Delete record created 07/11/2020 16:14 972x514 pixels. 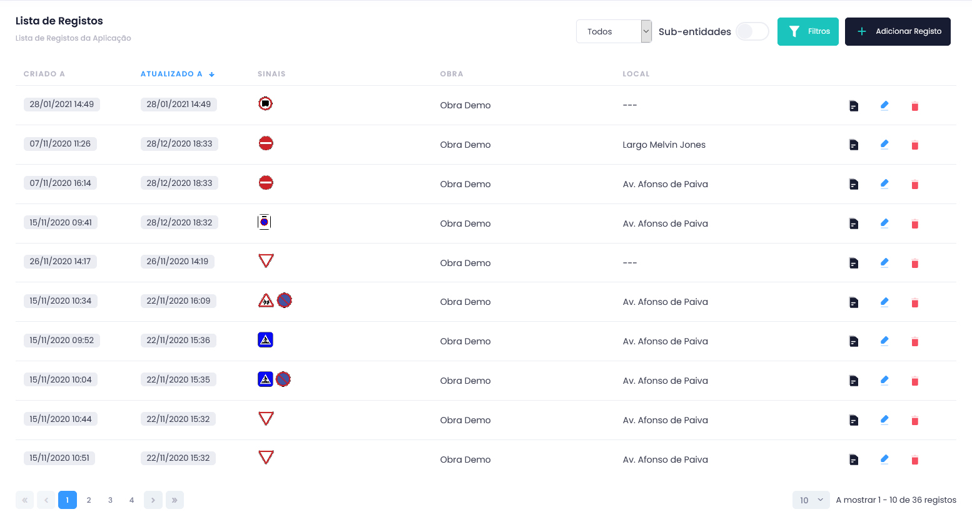[x=914, y=185]
